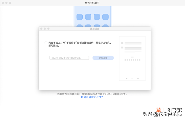The height and width of the screenshot is (120, 185).
Task: Click the recents square icon in phone illustration
Action: 138,79
